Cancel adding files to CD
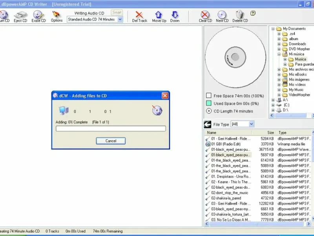The width and height of the screenshot is (314, 236). point(111,141)
